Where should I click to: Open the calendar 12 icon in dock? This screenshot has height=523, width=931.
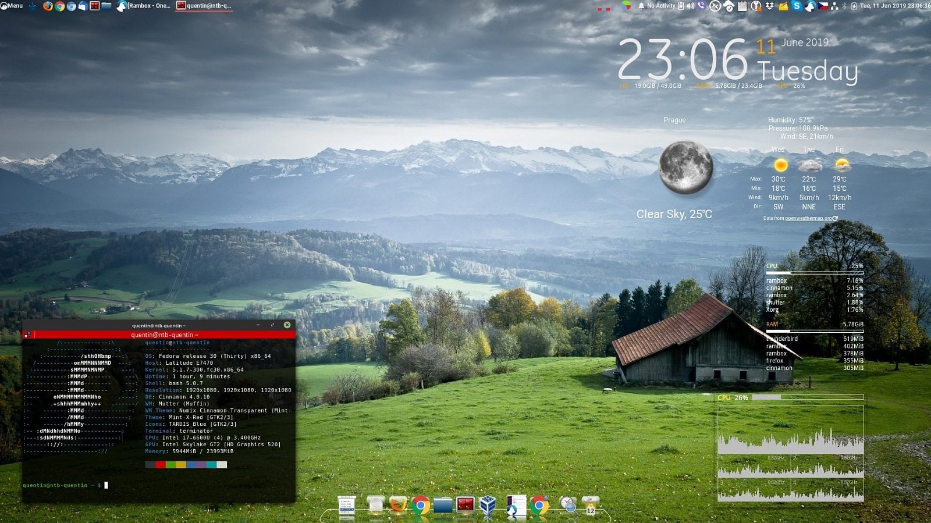click(x=590, y=505)
